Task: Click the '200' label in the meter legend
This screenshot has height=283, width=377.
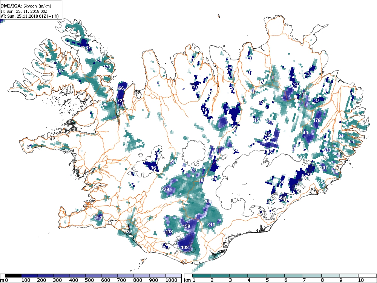Action: (41, 280)
